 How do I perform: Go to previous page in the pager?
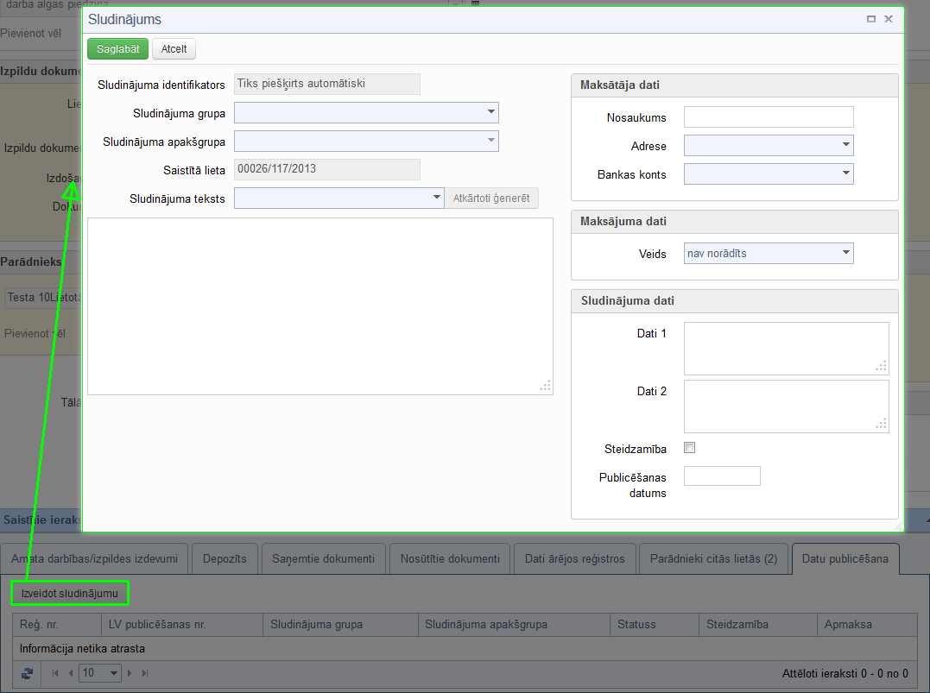click(x=71, y=673)
